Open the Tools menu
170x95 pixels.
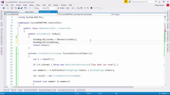pos(44,5)
